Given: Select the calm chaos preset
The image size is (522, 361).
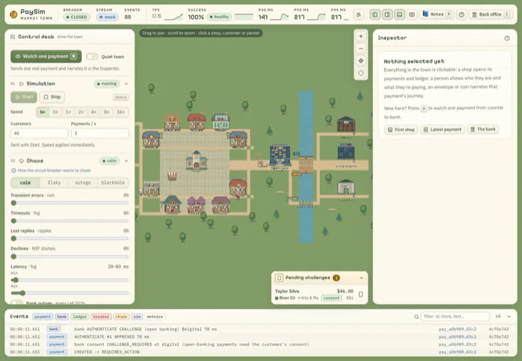Looking at the screenshot, I should tap(25, 182).
